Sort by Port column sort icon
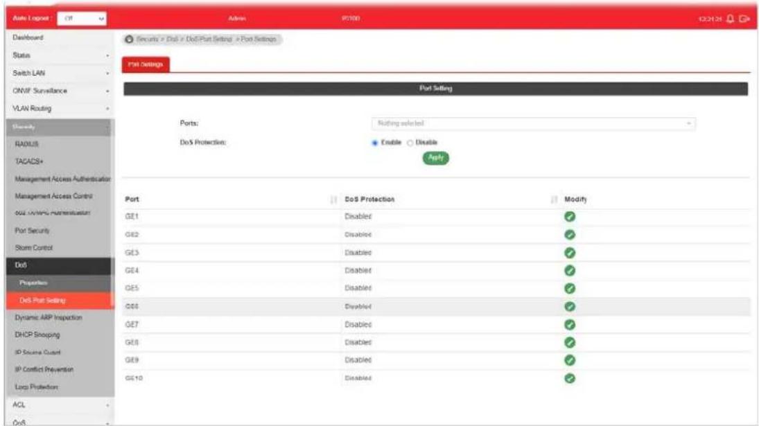The height and width of the screenshot is (426, 759). [333, 199]
